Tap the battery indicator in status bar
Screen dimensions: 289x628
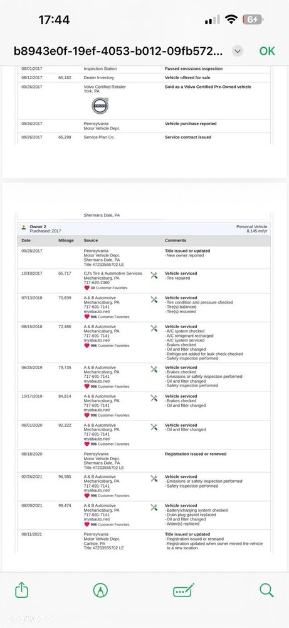tap(253, 19)
